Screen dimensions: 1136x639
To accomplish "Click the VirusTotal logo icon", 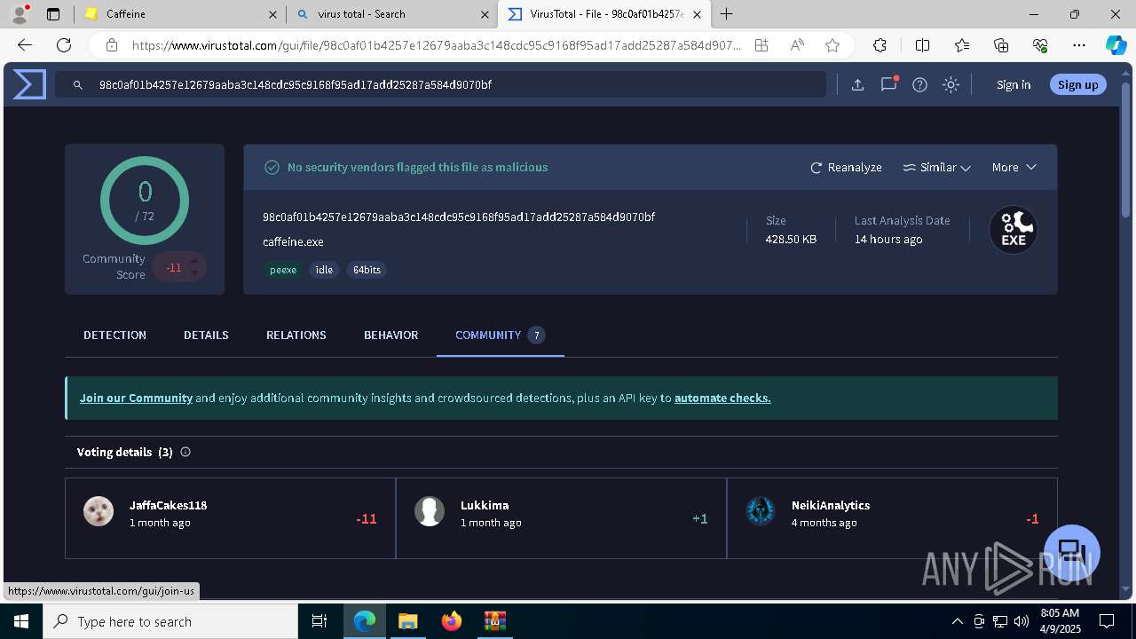I will coord(29,84).
